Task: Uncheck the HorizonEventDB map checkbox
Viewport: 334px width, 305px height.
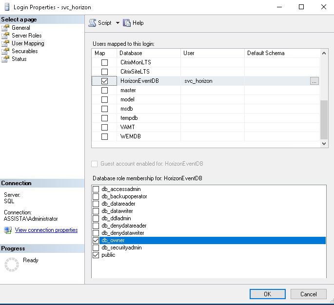Action: 104,81
